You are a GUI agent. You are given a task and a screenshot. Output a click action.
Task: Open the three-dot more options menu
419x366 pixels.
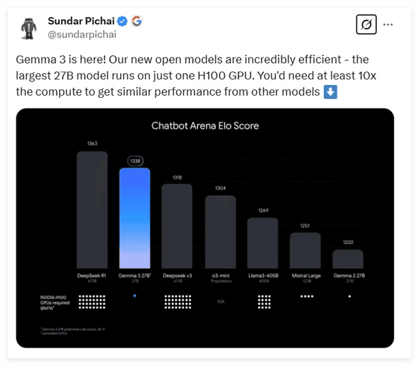tap(388, 25)
